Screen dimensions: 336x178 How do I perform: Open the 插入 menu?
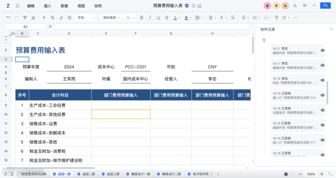pos(47,6)
